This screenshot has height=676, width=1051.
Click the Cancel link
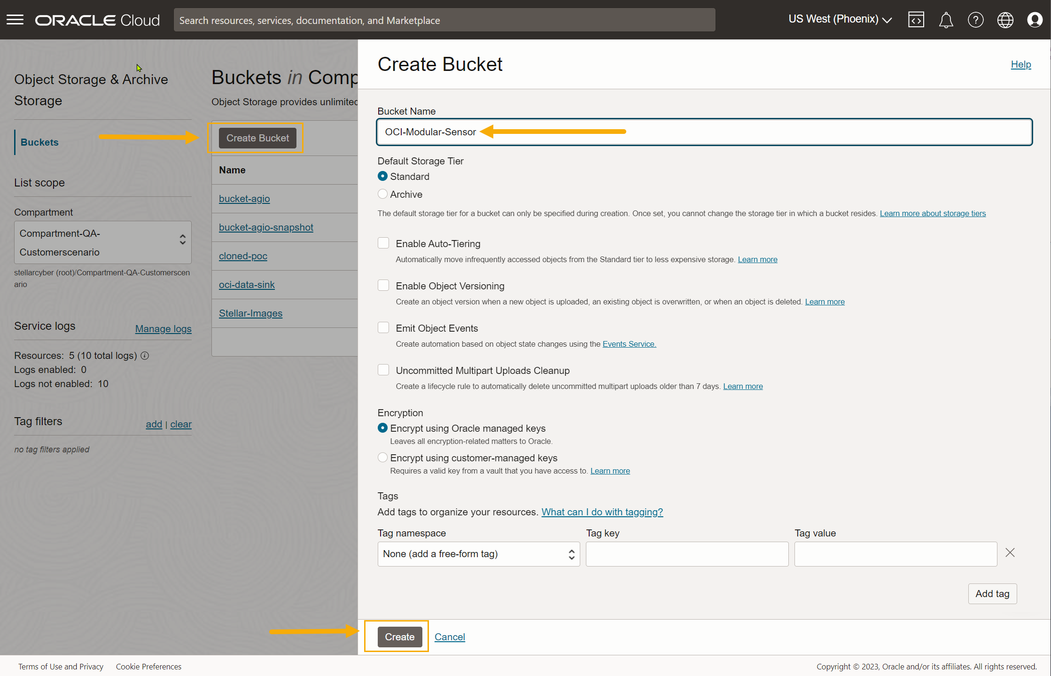point(450,637)
